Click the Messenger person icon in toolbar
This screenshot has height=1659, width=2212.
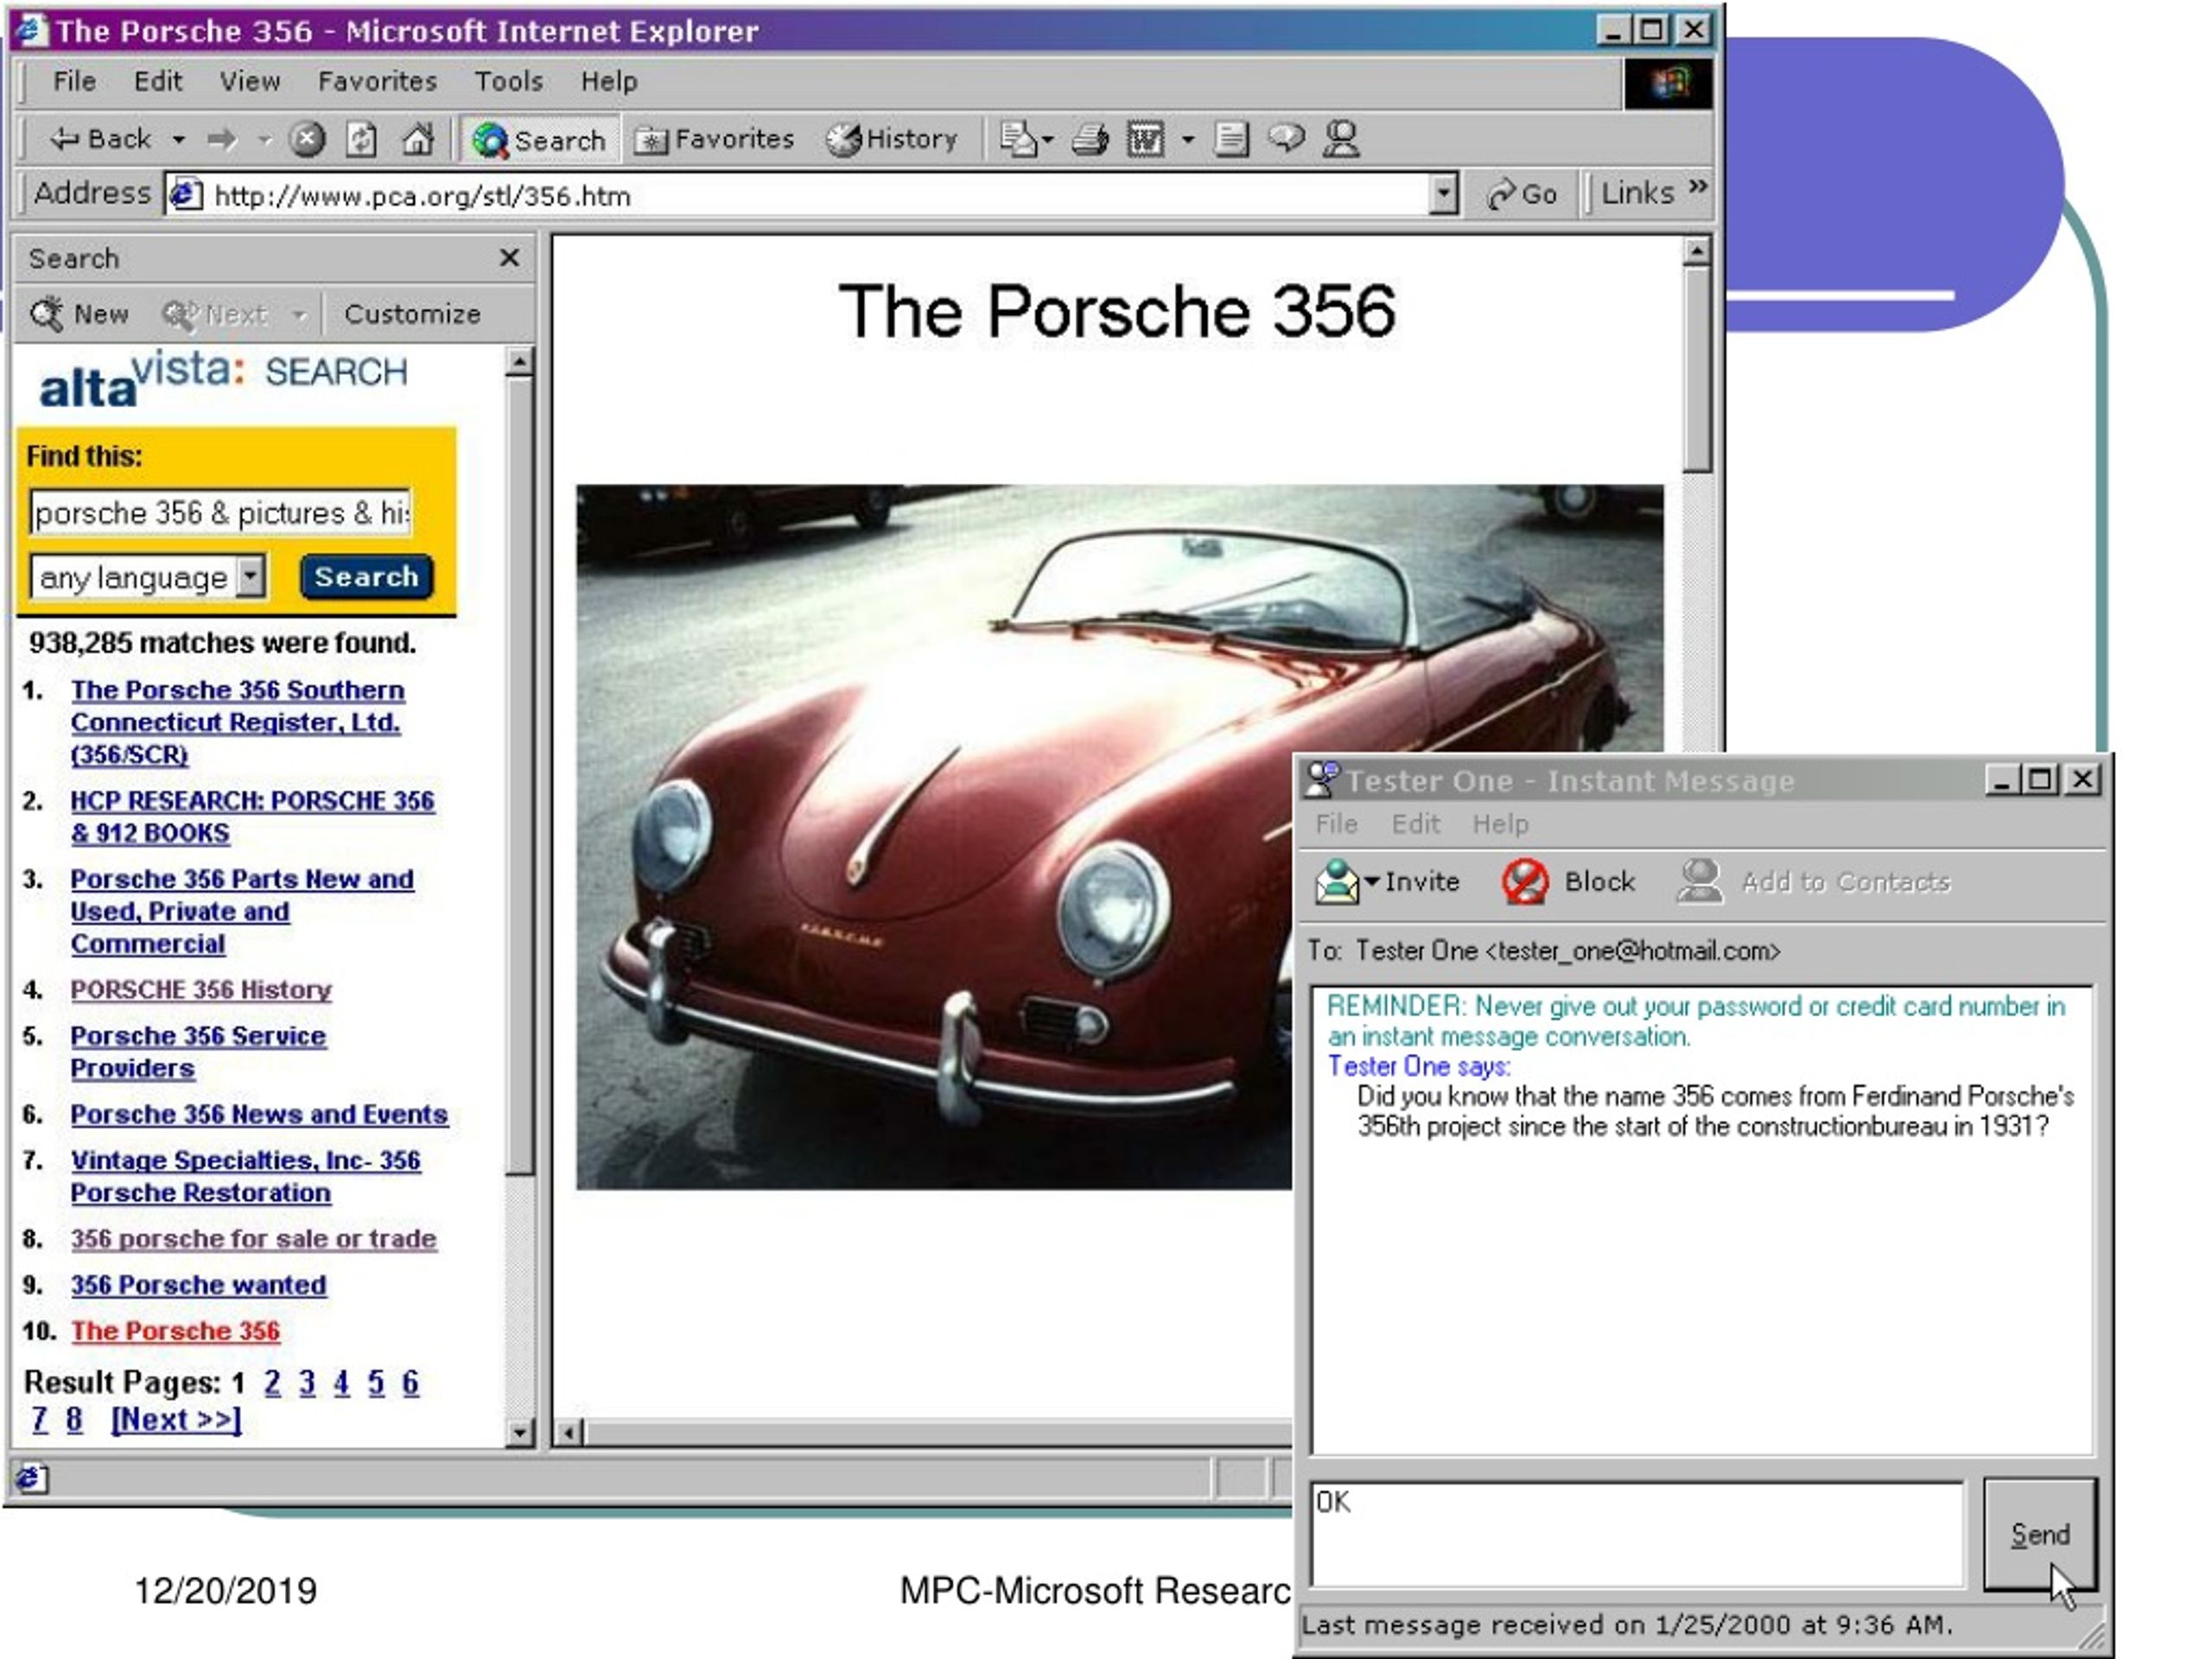point(1342,139)
